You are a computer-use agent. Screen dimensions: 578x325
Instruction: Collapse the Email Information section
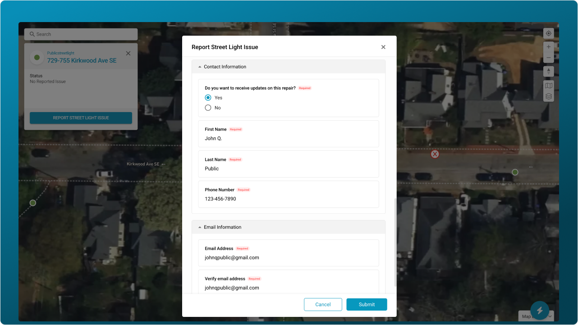click(x=200, y=227)
